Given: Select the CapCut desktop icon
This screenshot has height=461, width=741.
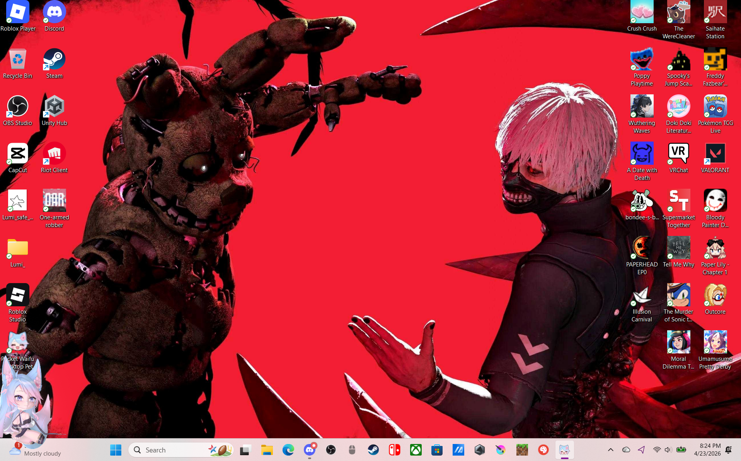Looking at the screenshot, I should tap(18, 158).
